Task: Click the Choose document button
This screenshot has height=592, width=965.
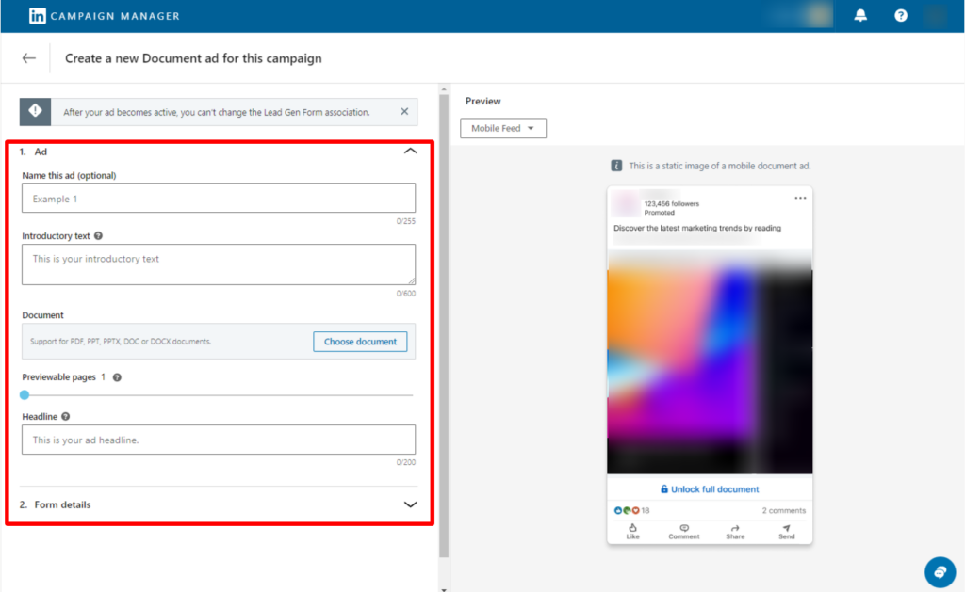Action: [x=360, y=342]
